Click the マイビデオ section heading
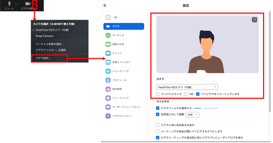Screen dimensions: 273x143 click(x=163, y=102)
